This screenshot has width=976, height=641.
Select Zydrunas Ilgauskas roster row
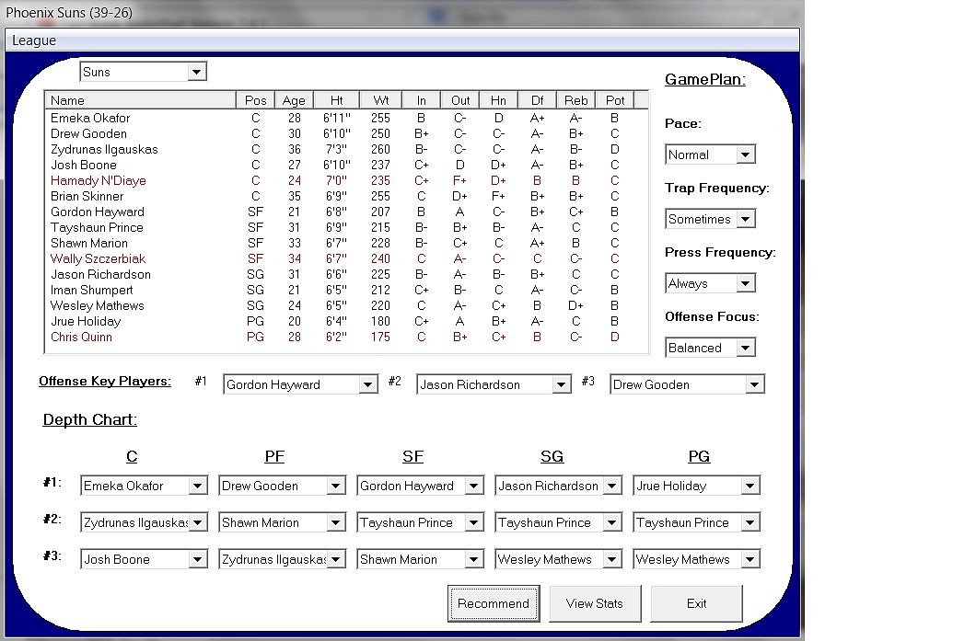click(x=346, y=149)
